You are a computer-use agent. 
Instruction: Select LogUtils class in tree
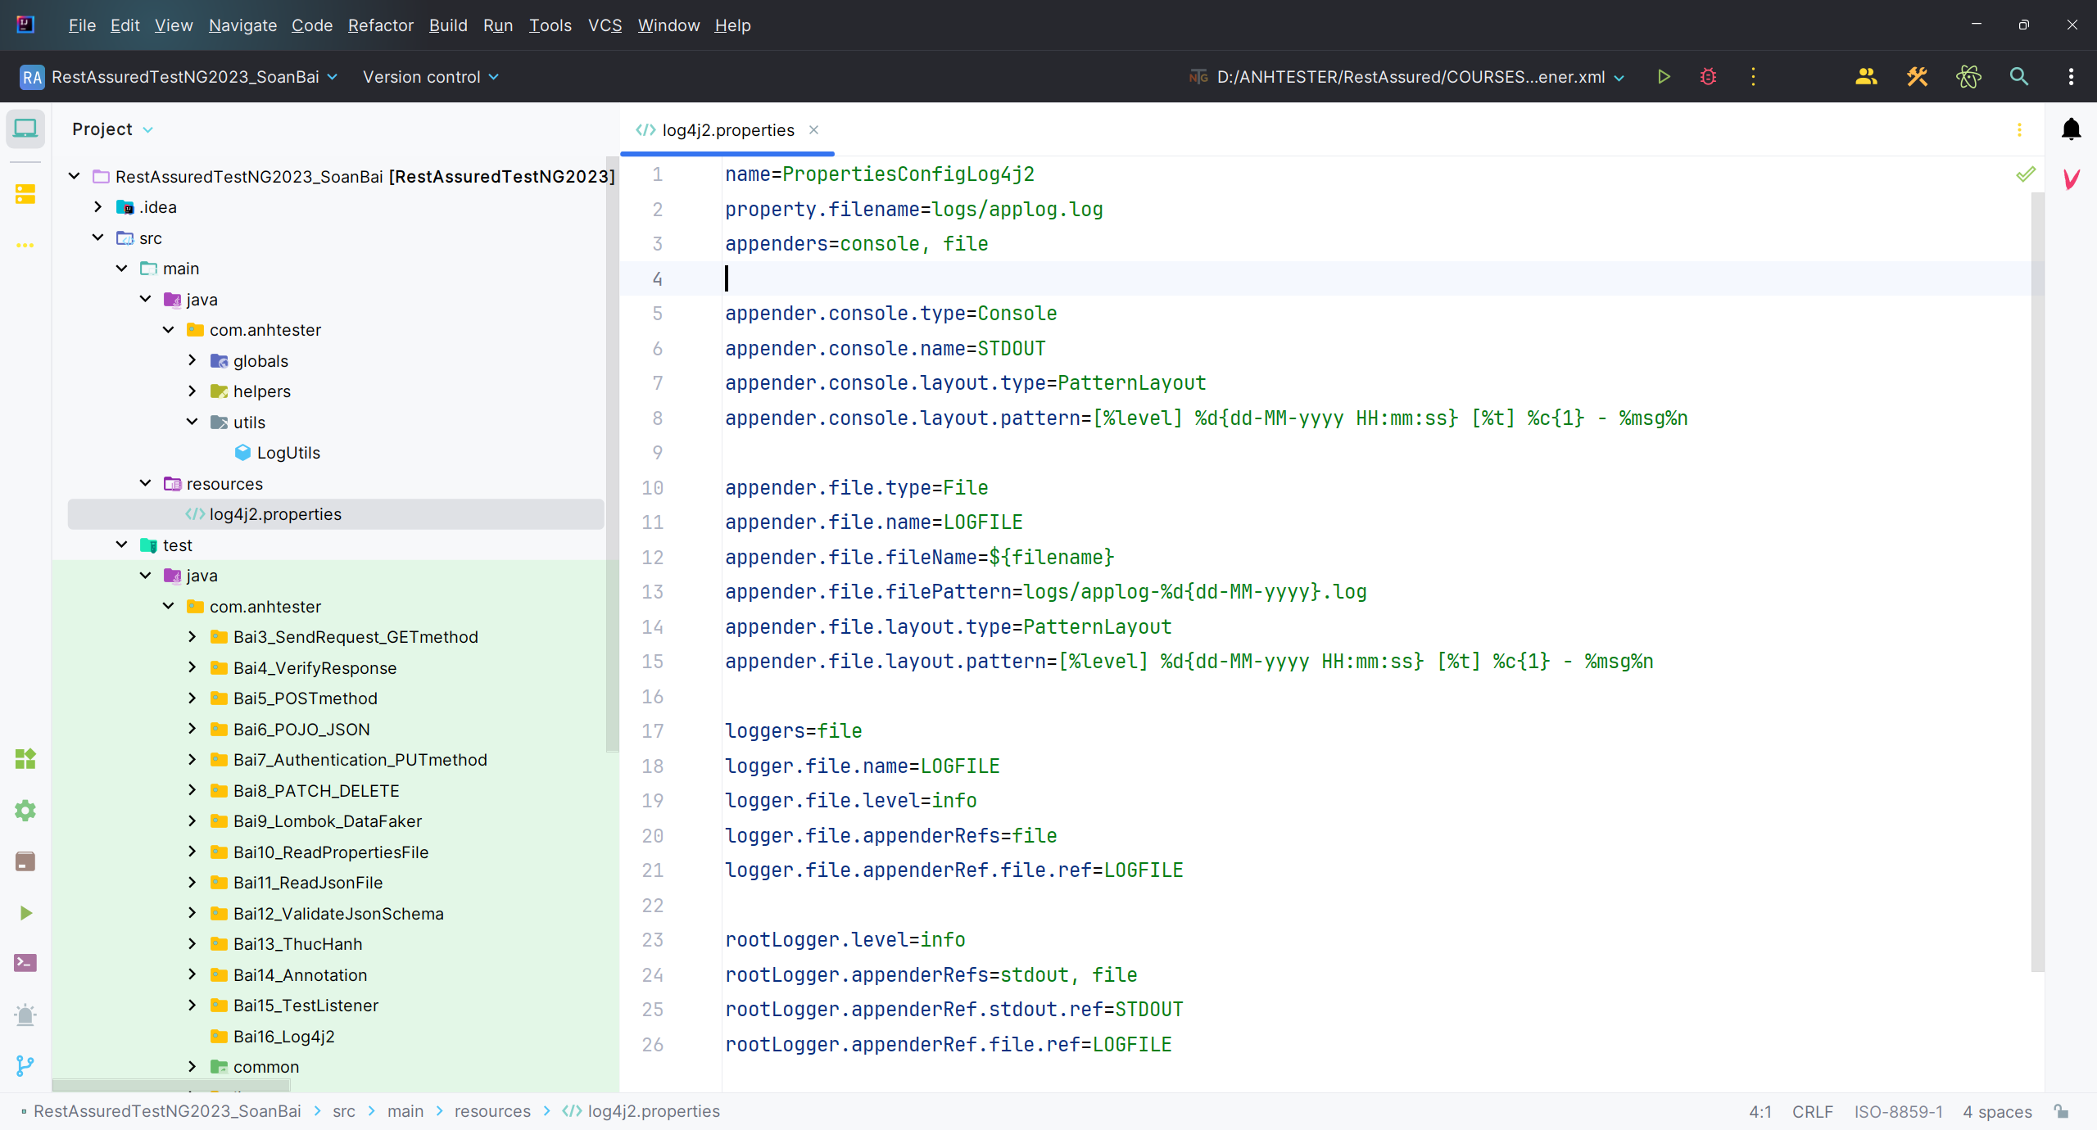[288, 453]
